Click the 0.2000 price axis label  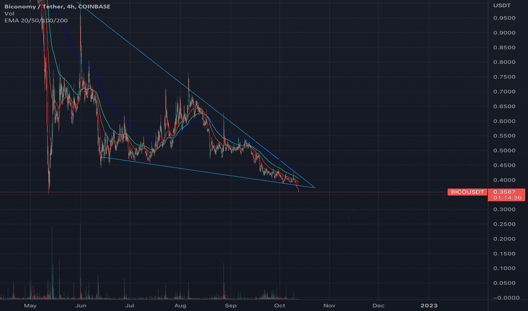pyautogui.click(x=504, y=239)
